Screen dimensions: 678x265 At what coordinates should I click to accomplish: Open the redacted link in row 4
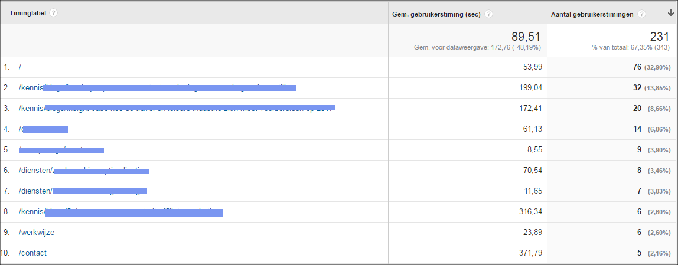43,129
